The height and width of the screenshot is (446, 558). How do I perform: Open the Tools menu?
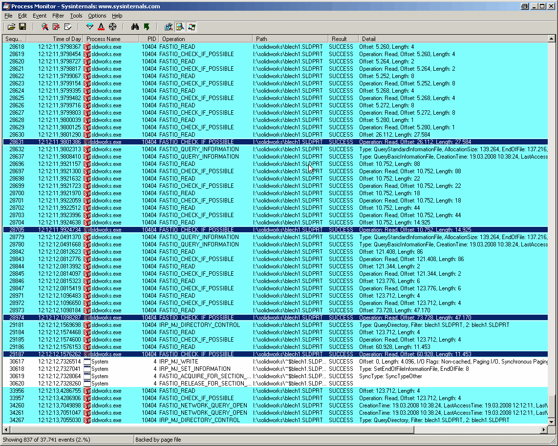(x=76, y=16)
